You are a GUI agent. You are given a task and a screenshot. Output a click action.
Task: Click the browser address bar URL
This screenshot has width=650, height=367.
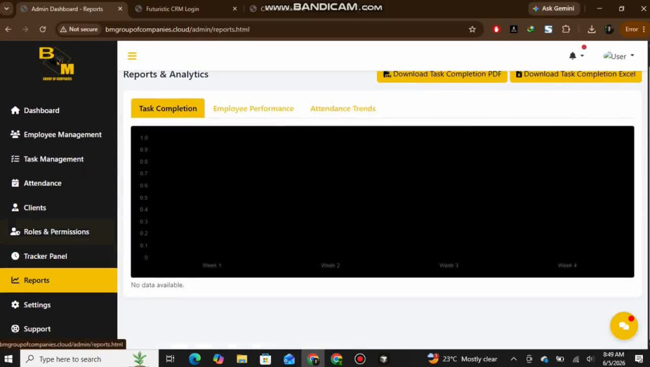(x=177, y=29)
